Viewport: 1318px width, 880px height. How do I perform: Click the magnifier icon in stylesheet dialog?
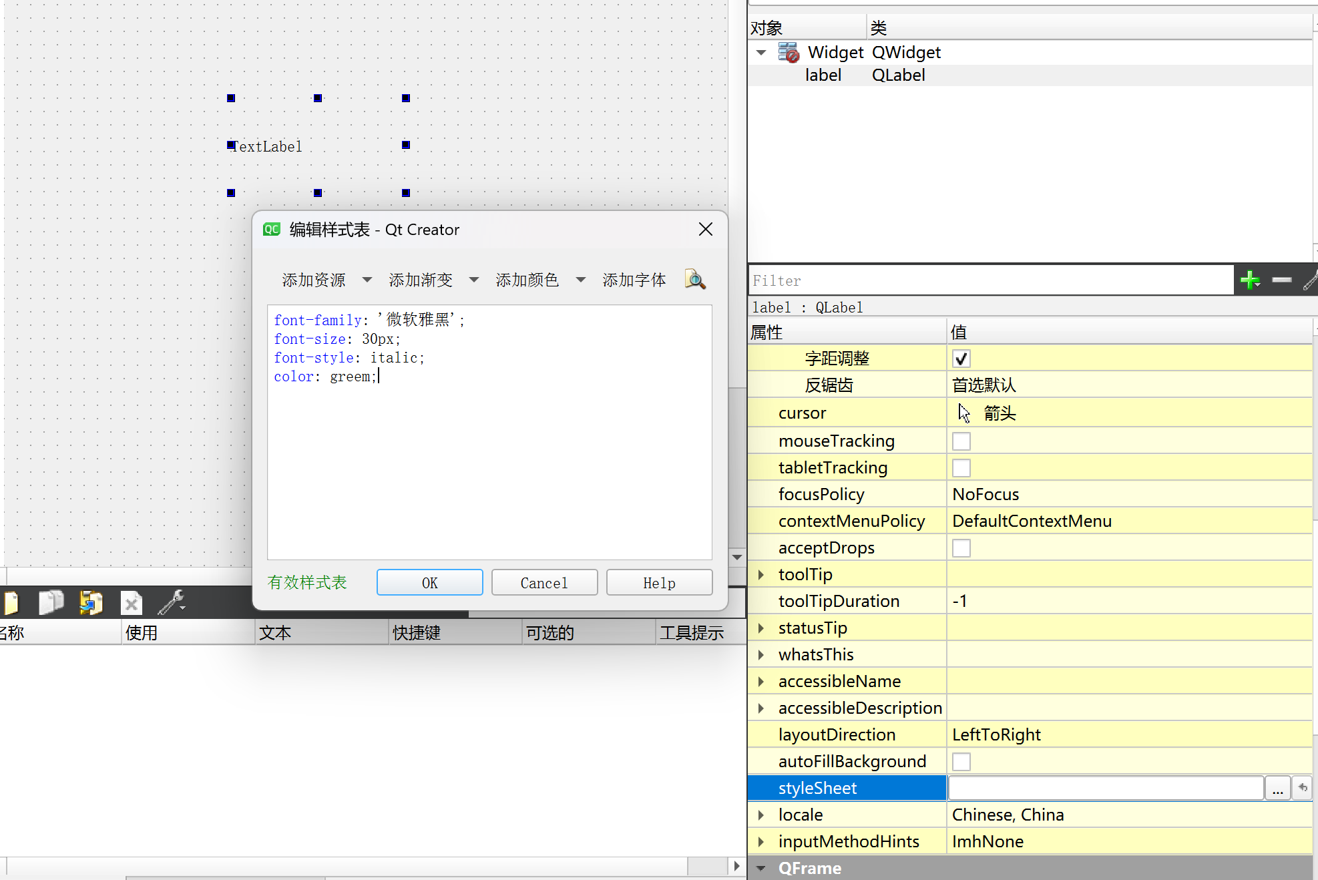click(x=694, y=280)
